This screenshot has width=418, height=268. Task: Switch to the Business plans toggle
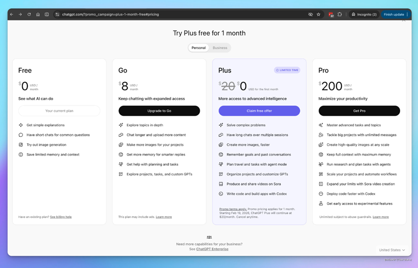pyautogui.click(x=220, y=48)
